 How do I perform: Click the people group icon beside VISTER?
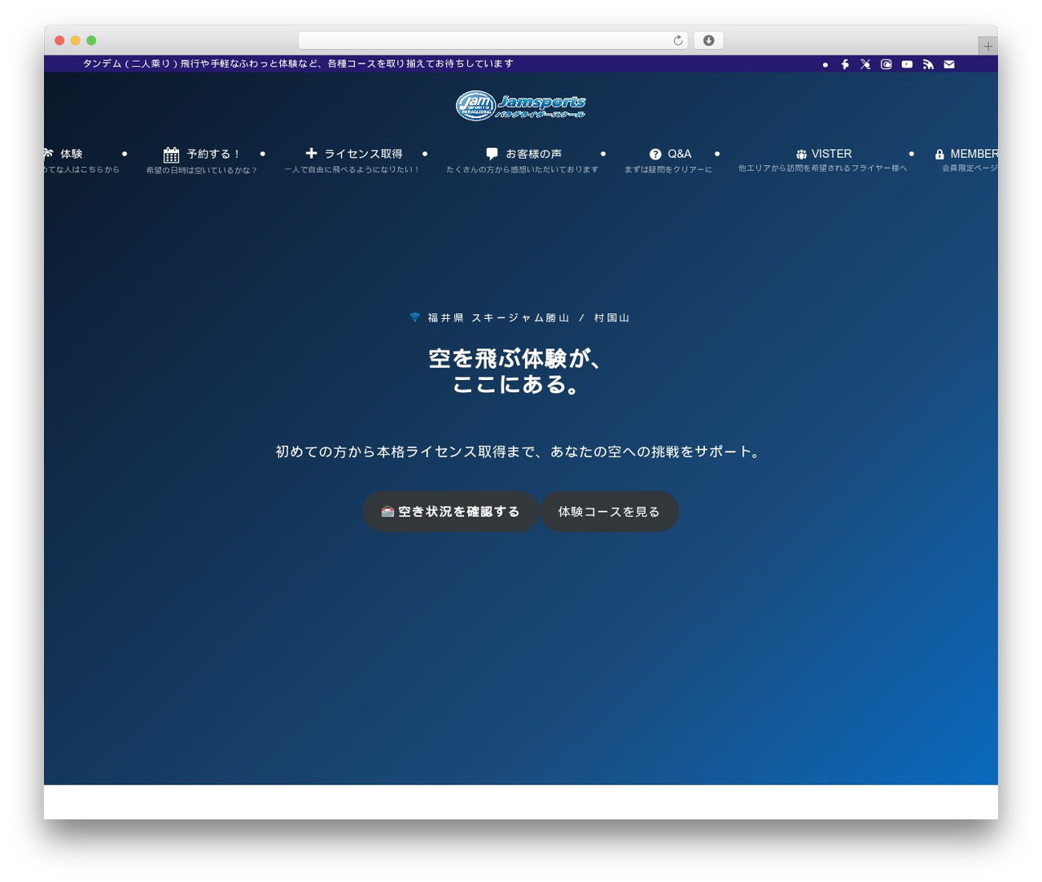tap(802, 154)
